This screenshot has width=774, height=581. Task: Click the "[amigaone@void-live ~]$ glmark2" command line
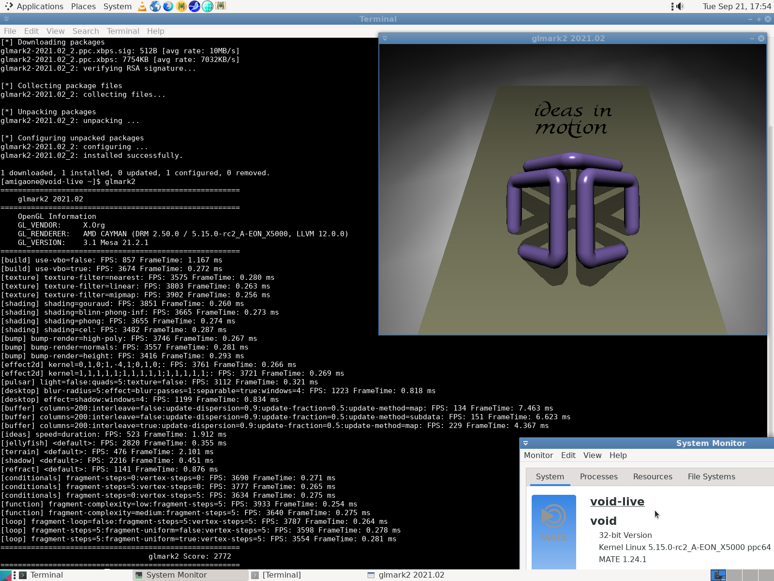coord(68,182)
